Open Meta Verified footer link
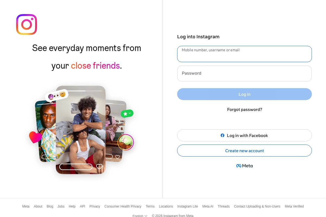Image resolution: width=326 pixels, height=217 pixels. [294, 206]
